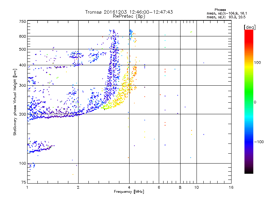Image resolution: width=272 pixels, height=204 pixels.
Task: Click the x-axis '16' tick label
Action: [231, 187]
